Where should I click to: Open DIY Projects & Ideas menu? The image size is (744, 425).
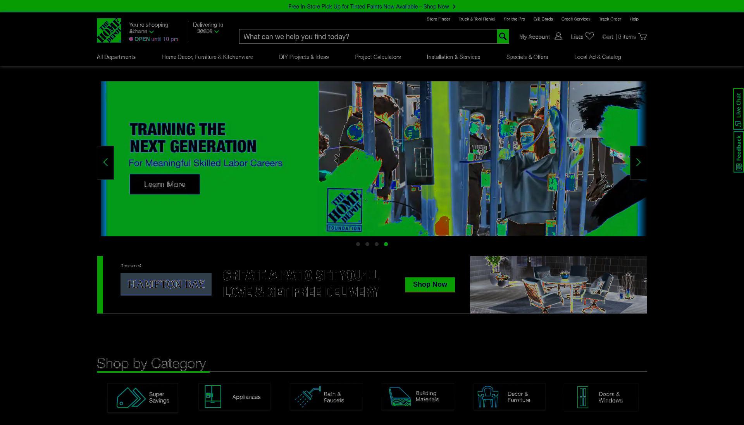tap(304, 57)
